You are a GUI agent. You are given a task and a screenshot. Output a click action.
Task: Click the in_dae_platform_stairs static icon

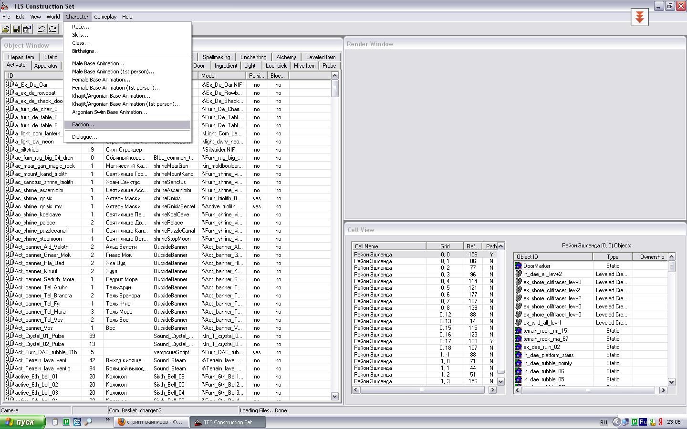tap(518, 355)
